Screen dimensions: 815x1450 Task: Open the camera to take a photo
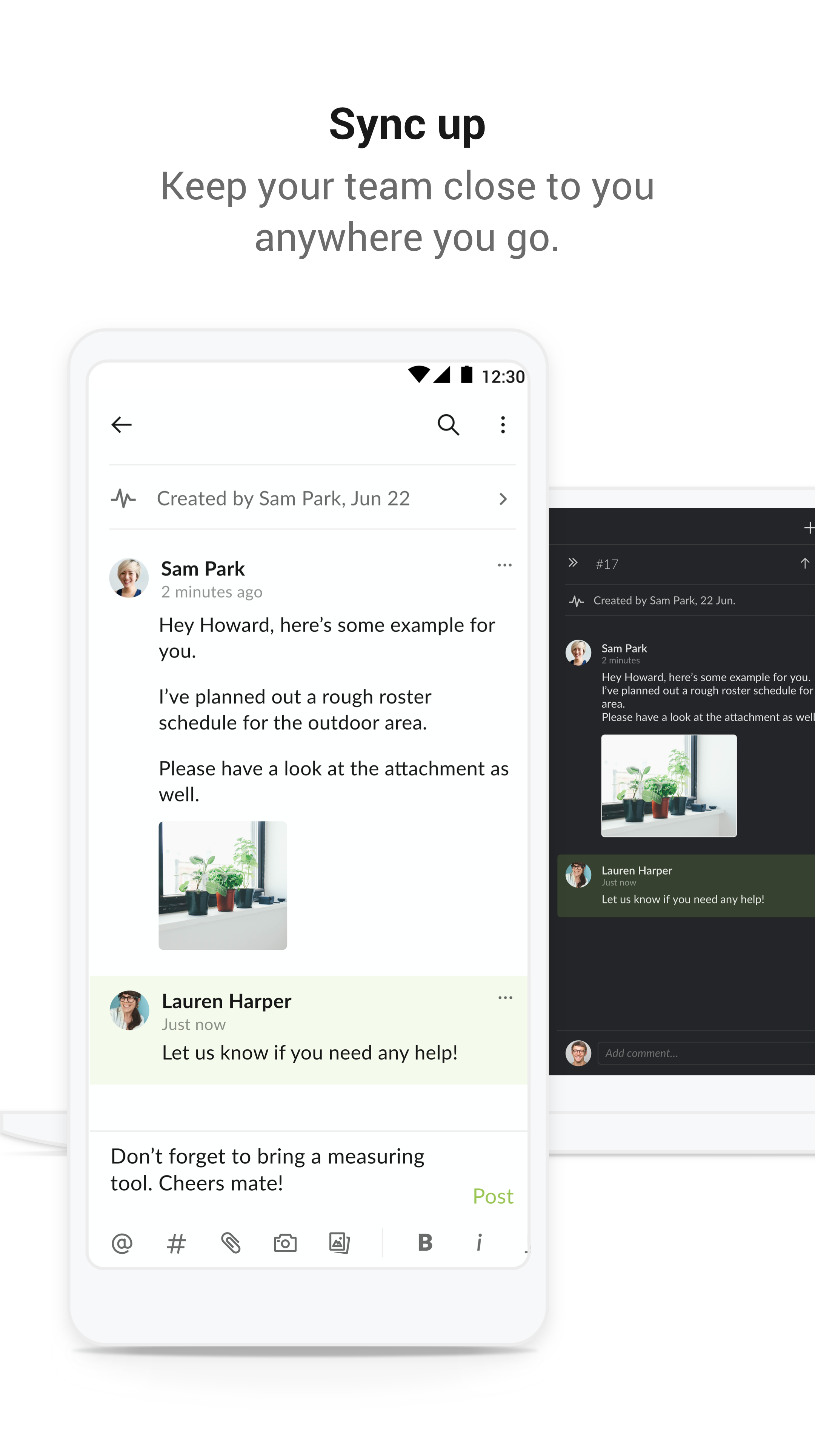(285, 1243)
